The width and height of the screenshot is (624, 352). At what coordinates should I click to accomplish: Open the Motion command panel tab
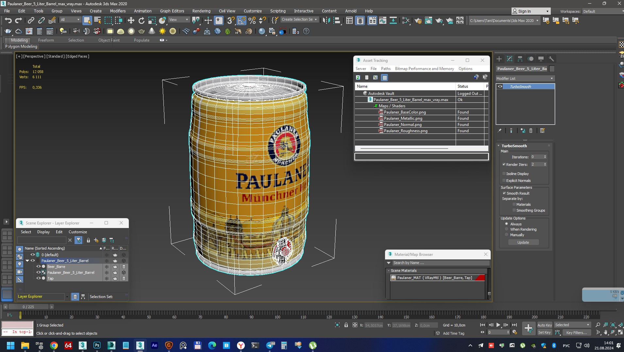pos(531,59)
